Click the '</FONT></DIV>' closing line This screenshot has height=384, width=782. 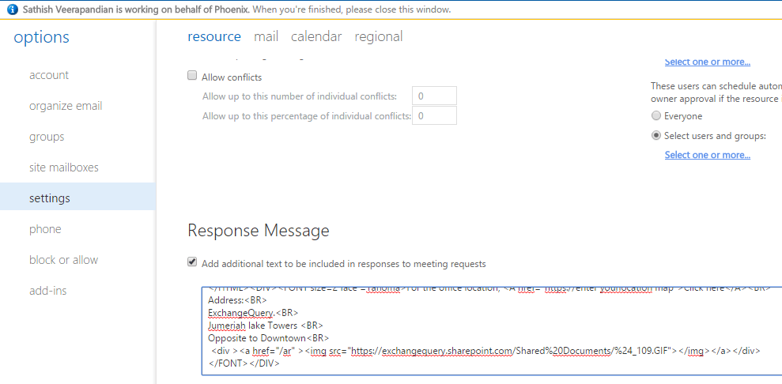244,363
